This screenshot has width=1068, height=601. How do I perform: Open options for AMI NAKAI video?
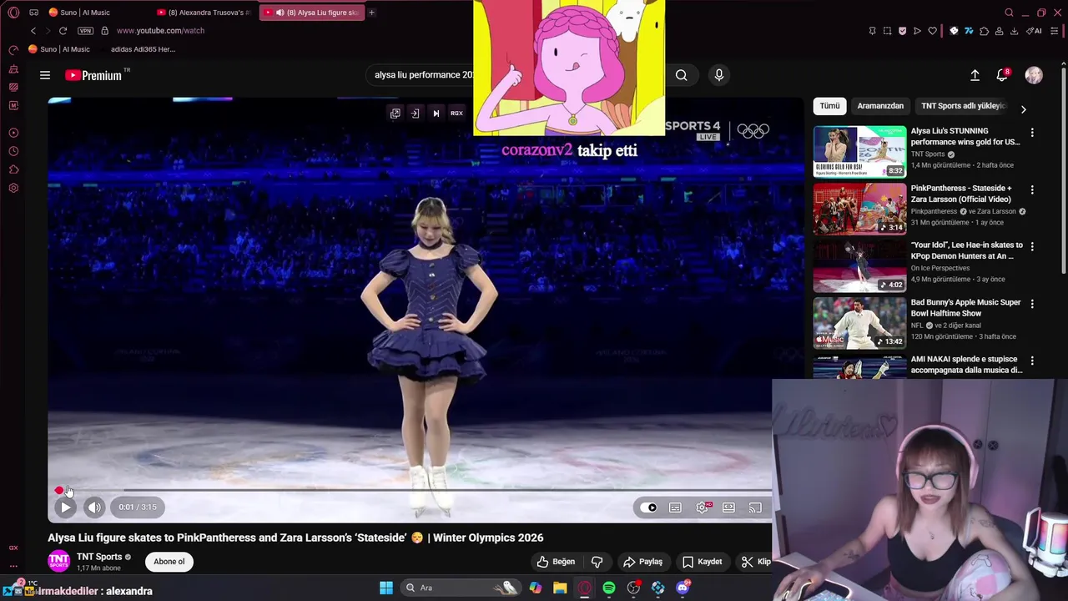click(1032, 361)
